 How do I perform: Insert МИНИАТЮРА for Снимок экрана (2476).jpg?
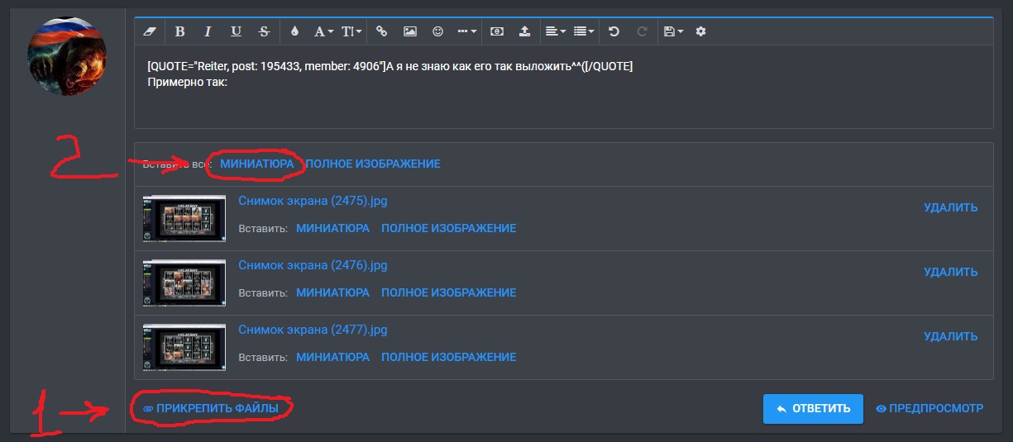pyautogui.click(x=332, y=292)
